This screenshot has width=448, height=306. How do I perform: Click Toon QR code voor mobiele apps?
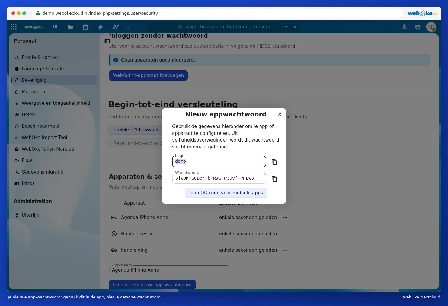point(226,193)
